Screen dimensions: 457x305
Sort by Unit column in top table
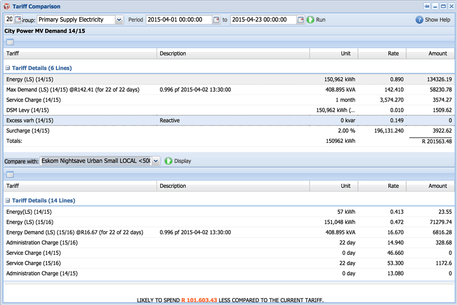334,53
